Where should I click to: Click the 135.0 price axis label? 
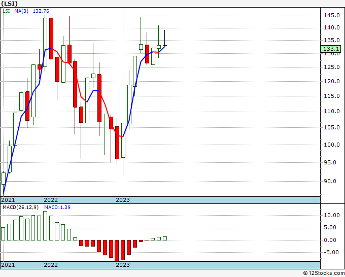click(x=332, y=40)
